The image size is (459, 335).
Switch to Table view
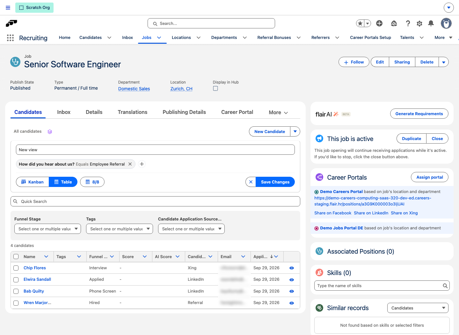63,182
